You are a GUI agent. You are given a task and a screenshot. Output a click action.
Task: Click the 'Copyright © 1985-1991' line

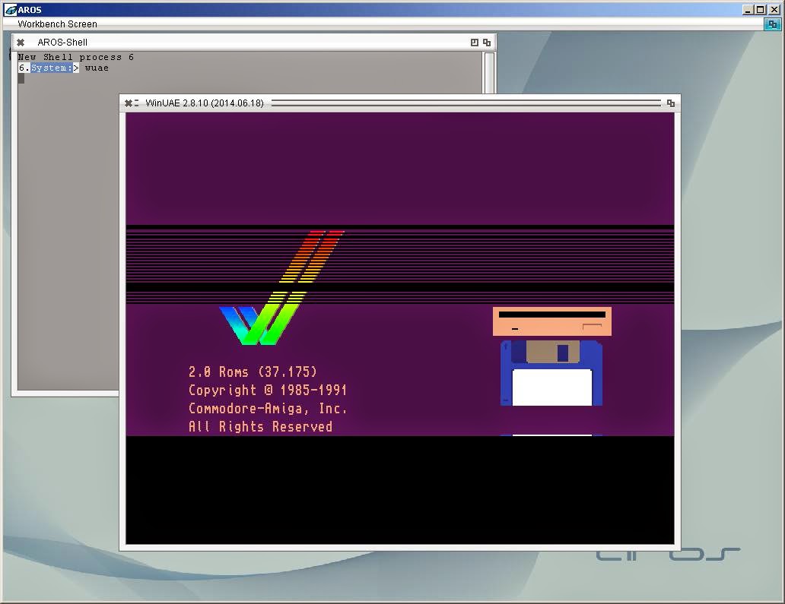click(267, 390)
